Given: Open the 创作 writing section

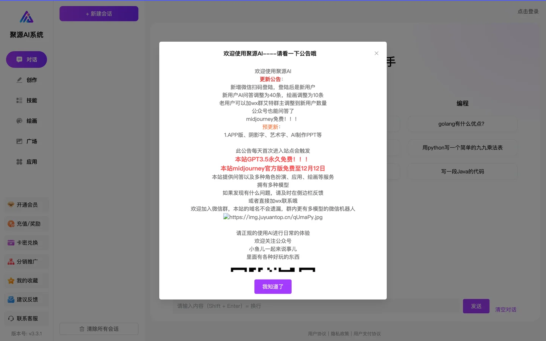Looking at the screenshot, I should [x=27, y=80].
